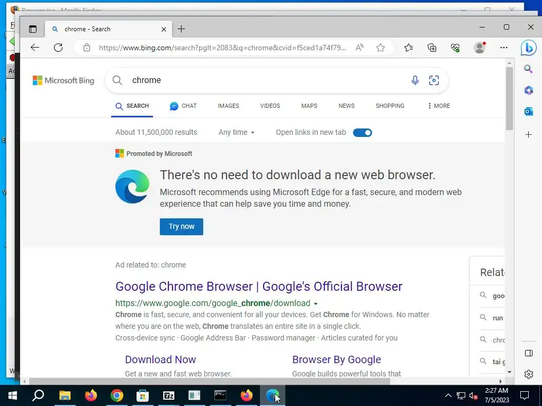The width and height of the screenshot is (542, 406).
Task: Open sidebar settings gear
Action: [529, 374]
